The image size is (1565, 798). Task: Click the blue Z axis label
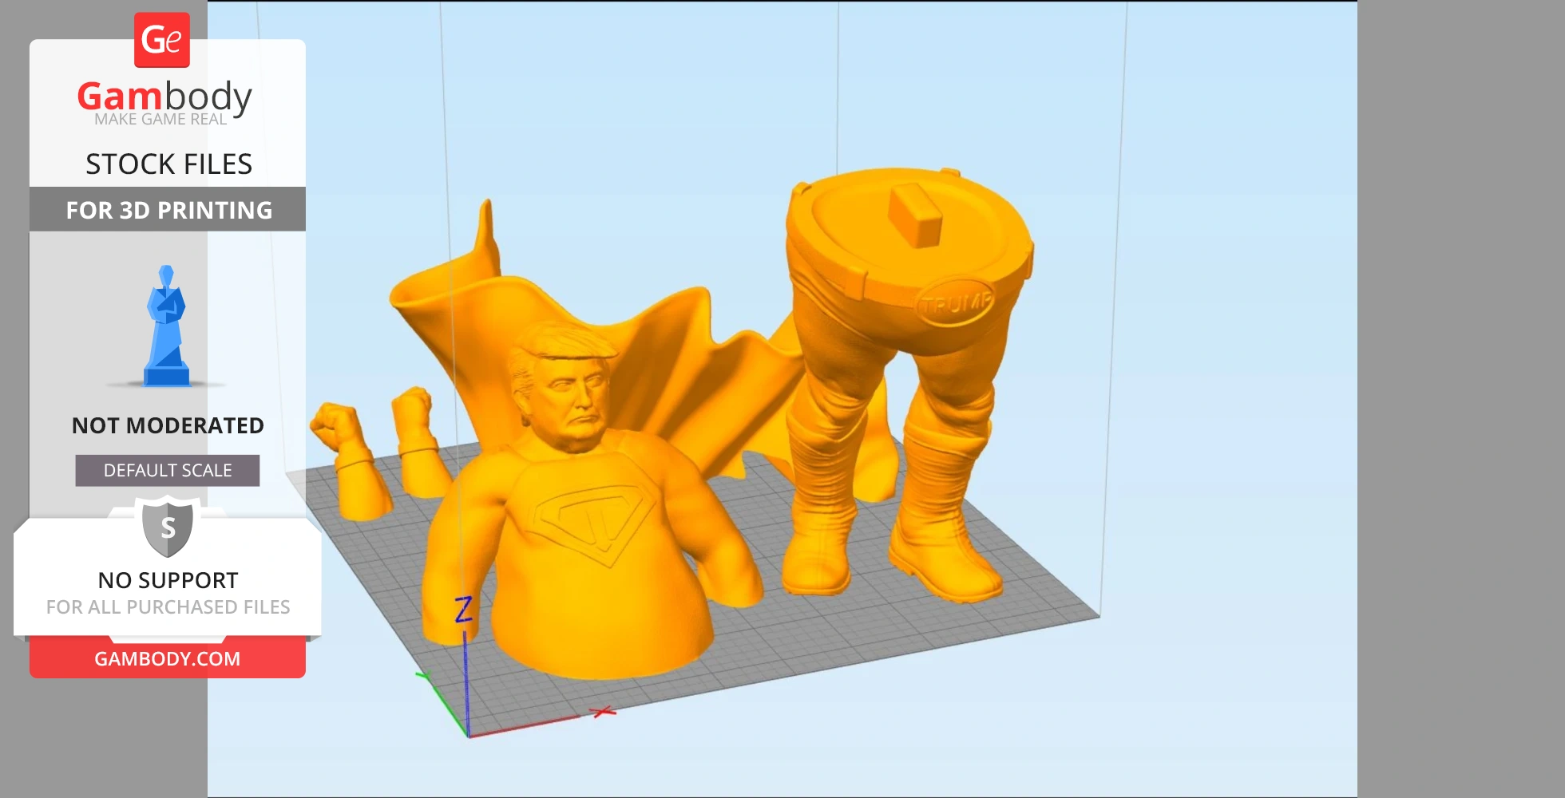click(x=464, y=610)
